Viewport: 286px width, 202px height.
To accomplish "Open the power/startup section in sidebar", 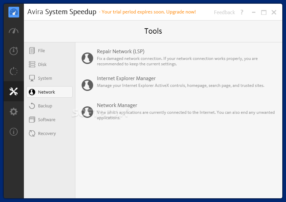I will coord(14,71).
